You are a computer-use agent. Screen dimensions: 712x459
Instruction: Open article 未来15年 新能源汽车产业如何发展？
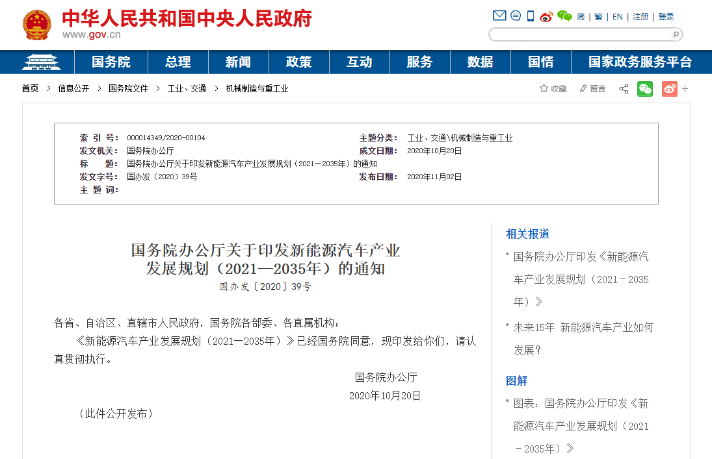click(583, 339)
